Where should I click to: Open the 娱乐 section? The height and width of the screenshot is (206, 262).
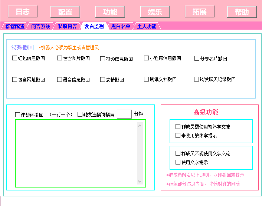click(x=155, y=12)
